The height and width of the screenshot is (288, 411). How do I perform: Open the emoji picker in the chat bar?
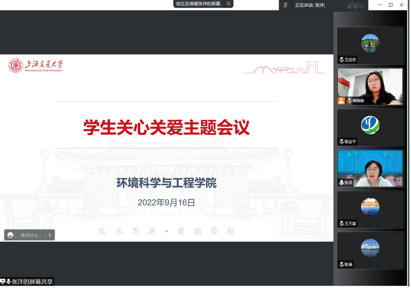11,235
